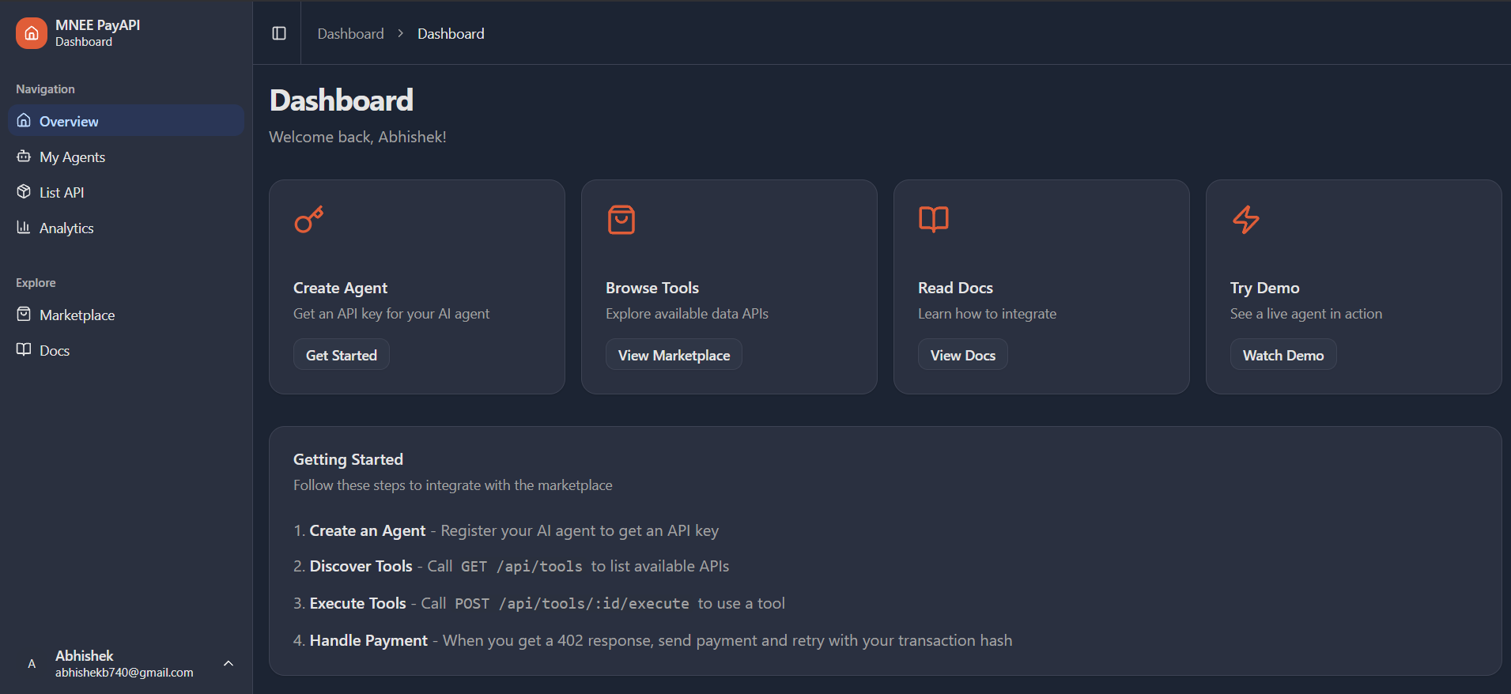Click the Overview house icon in sidebar

coord(24,120)
